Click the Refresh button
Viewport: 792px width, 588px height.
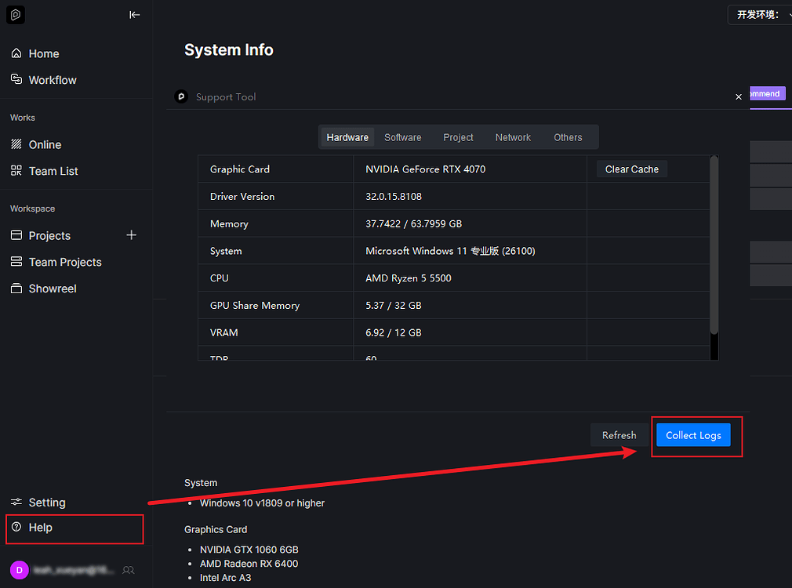tap(619, 435)
